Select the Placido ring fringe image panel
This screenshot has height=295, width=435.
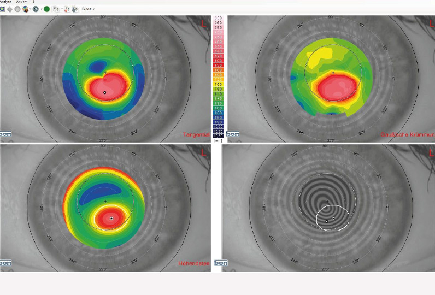328,208
